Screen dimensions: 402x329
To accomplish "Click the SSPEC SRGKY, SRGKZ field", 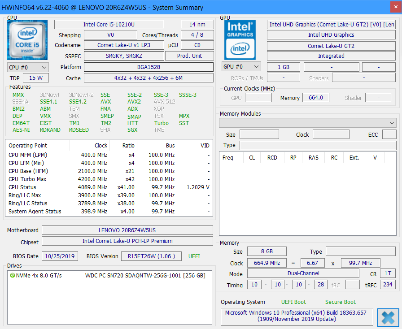I will [124, 56].
